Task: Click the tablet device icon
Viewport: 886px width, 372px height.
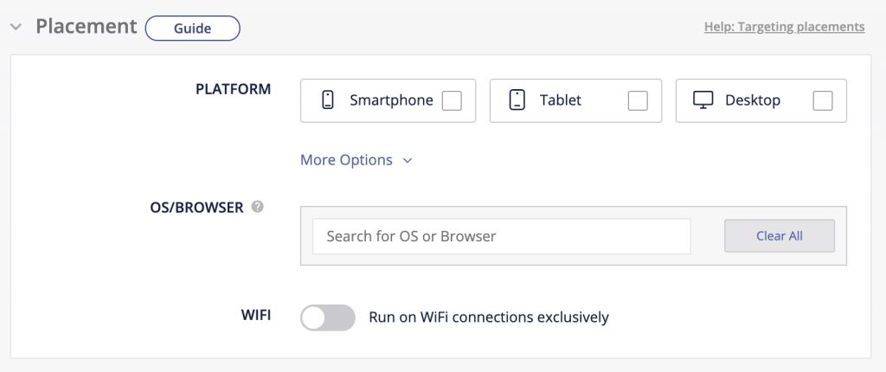Action: click(x=517, y=100)
